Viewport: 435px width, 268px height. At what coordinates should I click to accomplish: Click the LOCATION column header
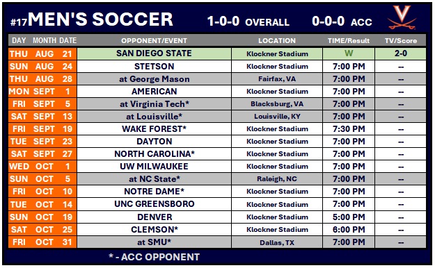(x=277, y=41)
